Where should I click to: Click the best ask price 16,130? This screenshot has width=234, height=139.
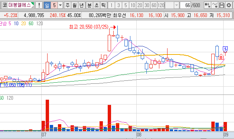[x=137, y=15]
